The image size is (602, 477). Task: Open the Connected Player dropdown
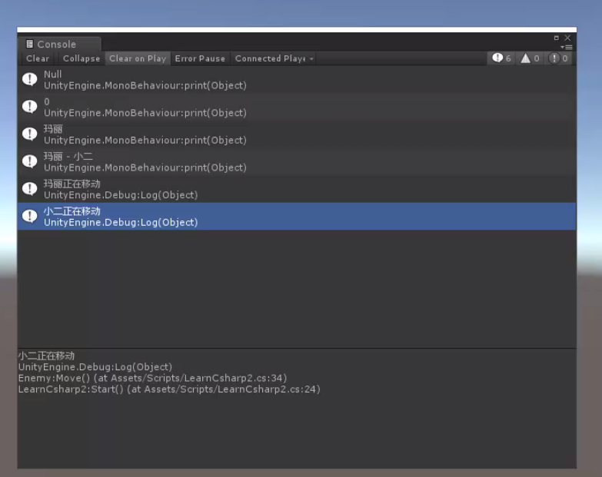(x=274, y=58)
